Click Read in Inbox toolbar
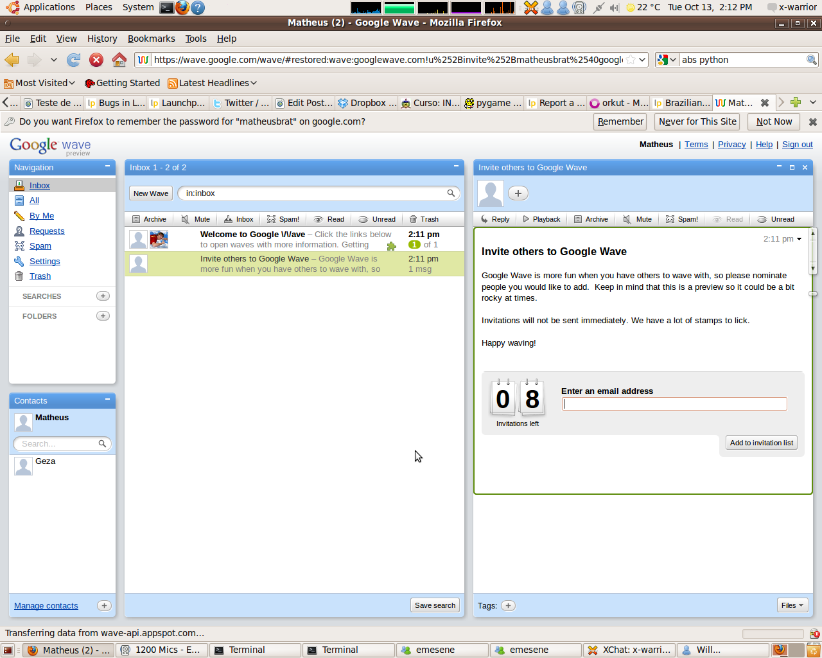822x658 pixels. click(329, 219)
